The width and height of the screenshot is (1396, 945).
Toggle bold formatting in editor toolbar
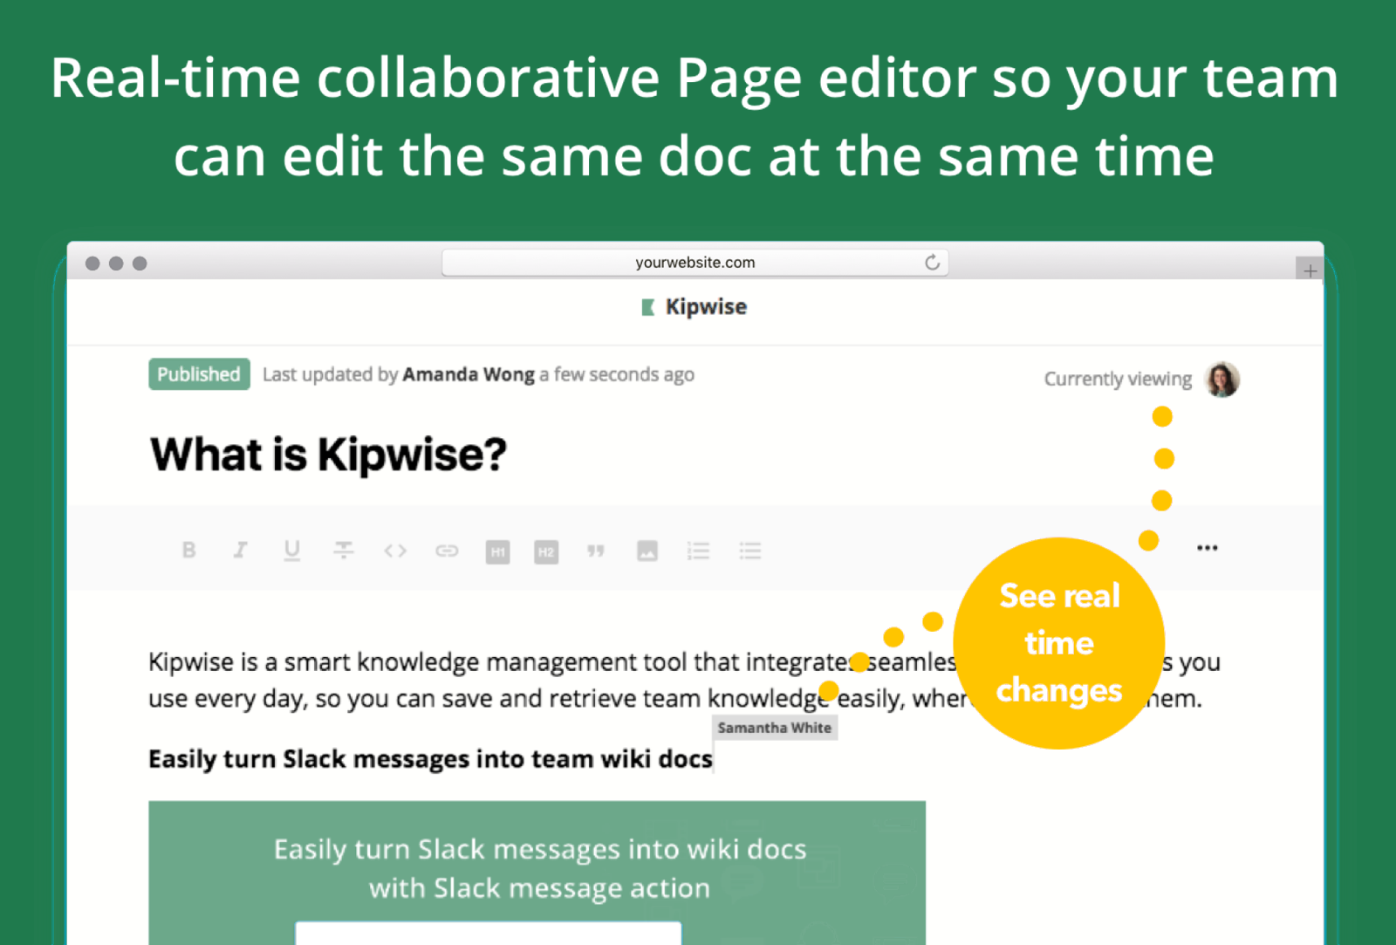(188, 550)
